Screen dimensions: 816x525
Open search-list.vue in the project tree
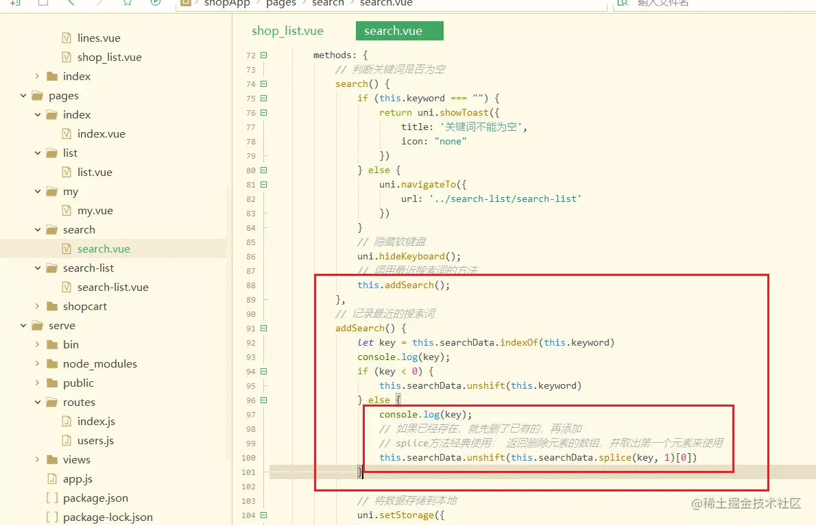[x=113, y=287]
